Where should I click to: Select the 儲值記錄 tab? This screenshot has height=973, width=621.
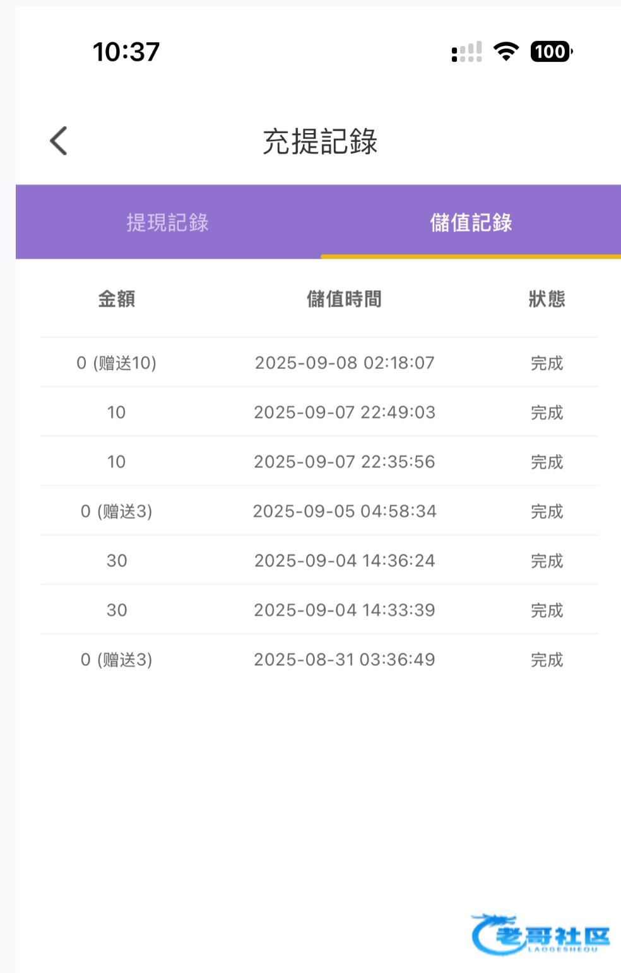tap(471, 223)
